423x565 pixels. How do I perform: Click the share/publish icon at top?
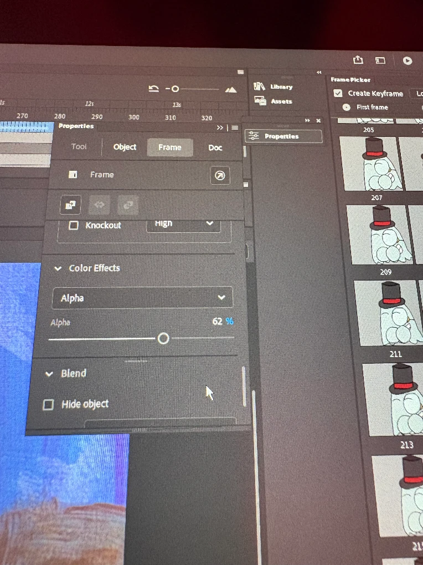(x=358, y=59)
